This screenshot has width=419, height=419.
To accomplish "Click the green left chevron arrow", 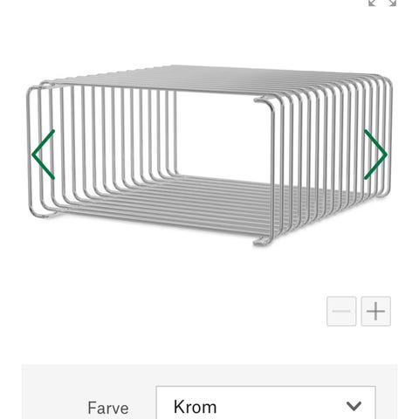I will pyautogui.click(x=43, y=155).
